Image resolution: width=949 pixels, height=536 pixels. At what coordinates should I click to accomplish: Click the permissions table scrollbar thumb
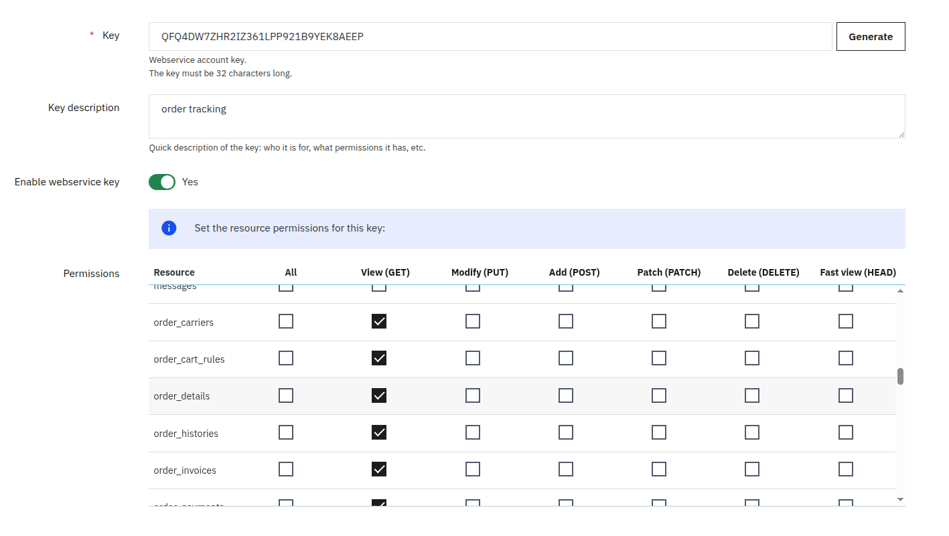pos(900,376)
